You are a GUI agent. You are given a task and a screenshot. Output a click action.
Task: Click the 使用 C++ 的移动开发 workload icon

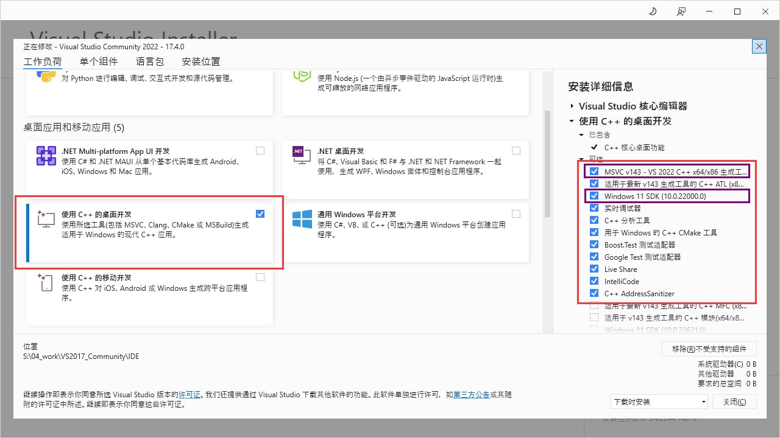coord(47,282)
